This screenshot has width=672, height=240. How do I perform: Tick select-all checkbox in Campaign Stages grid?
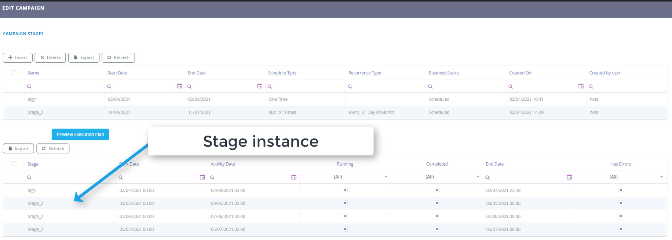[x=14, y=73]
